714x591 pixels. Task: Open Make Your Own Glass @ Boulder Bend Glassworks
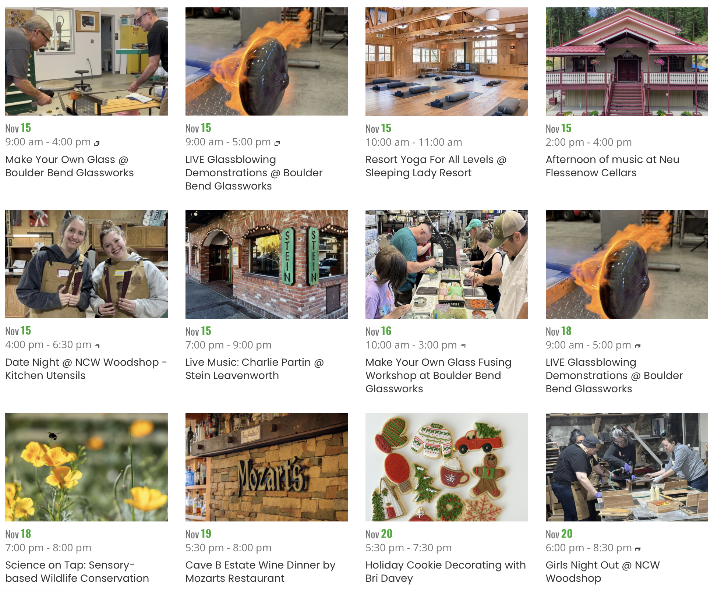tap(70, 166)
